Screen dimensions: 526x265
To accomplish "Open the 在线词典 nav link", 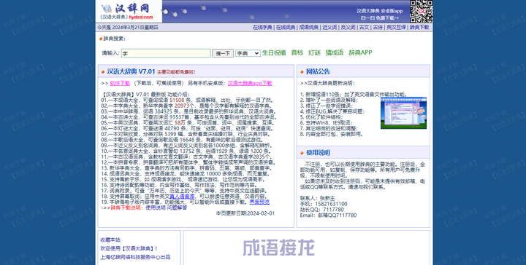I will [x=286, y=28].
